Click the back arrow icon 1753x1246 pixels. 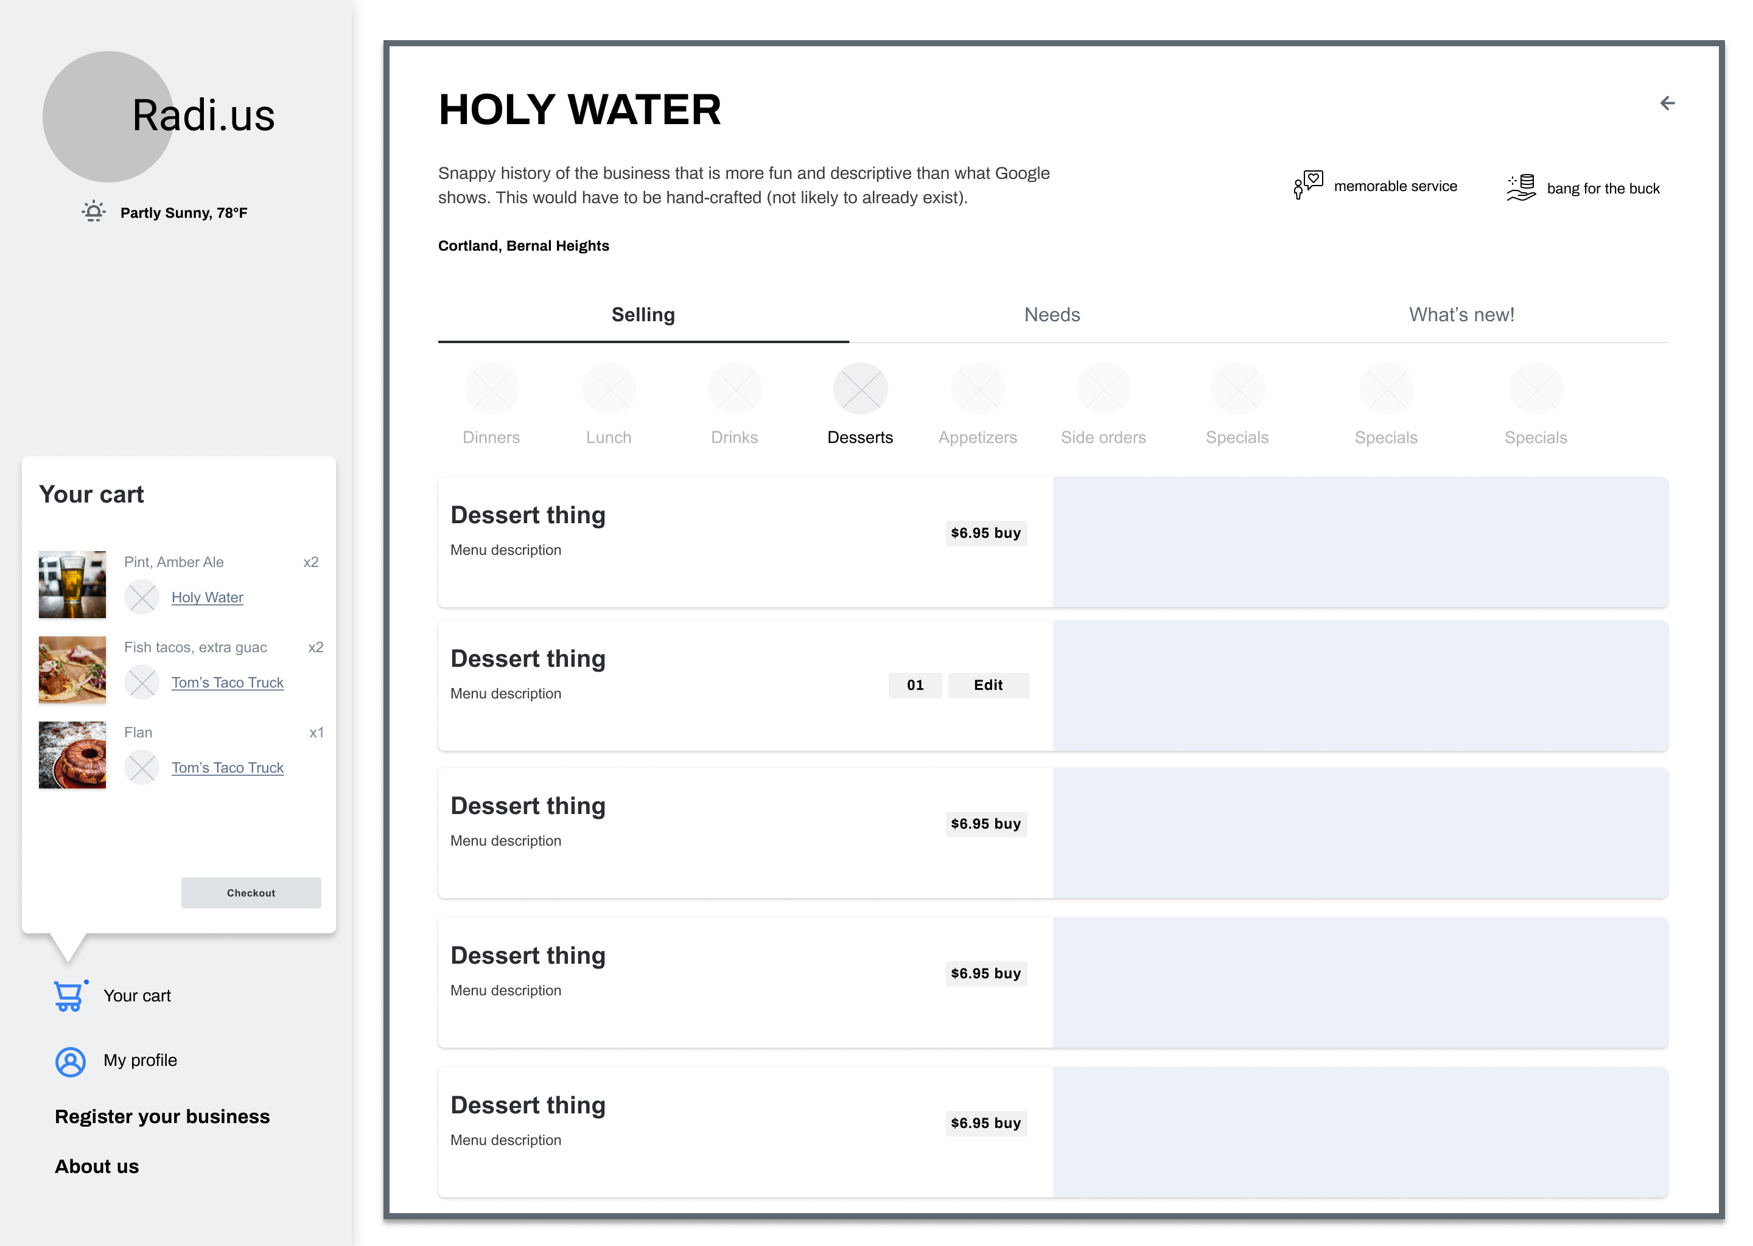pos(1667,103)
